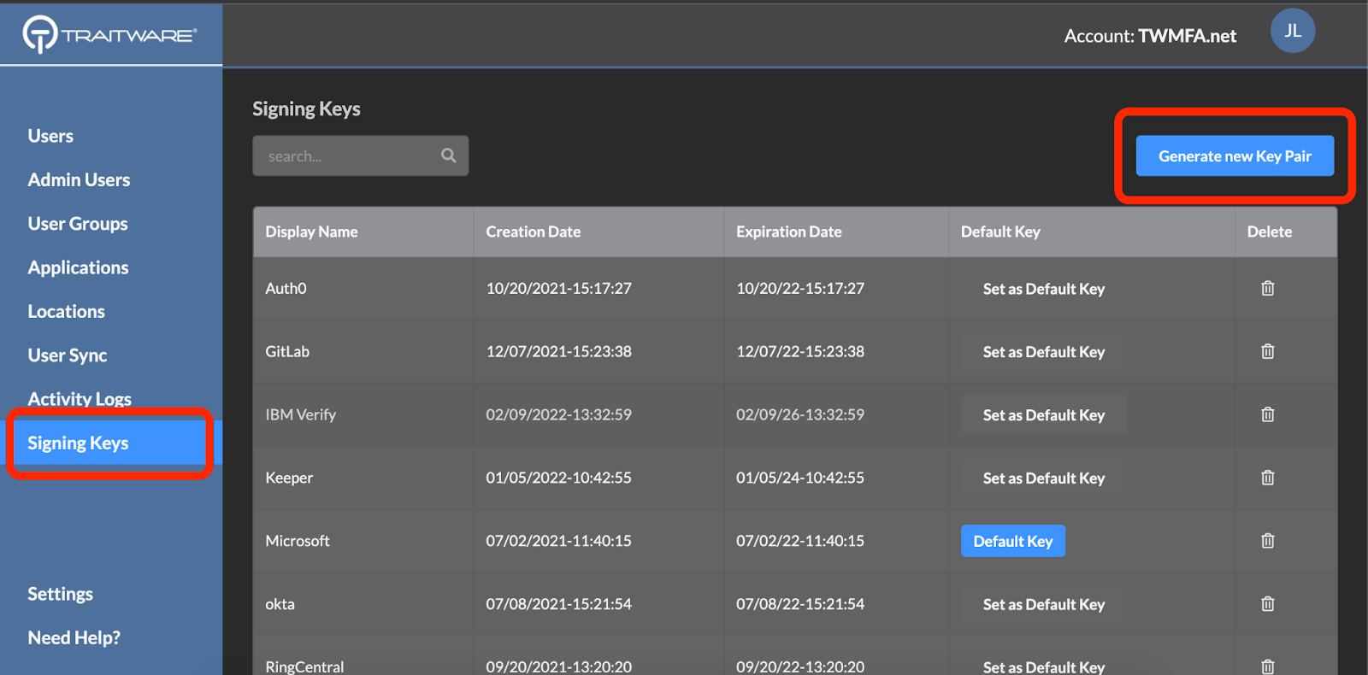The width and height of the screenshot is (1368, 675).
Task: Set Keeper as Default Key
Action: tap(1044, 478)
